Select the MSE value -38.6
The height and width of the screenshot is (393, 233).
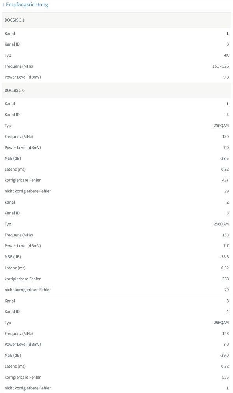click(224, 158)
